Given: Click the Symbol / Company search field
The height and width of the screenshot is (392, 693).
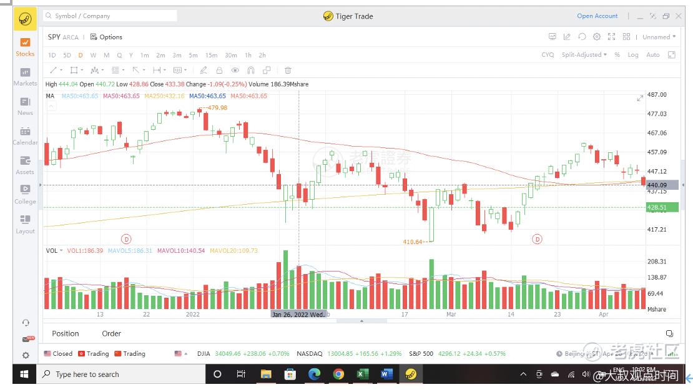Looking at the screenshot, I should tap(110, 16).
